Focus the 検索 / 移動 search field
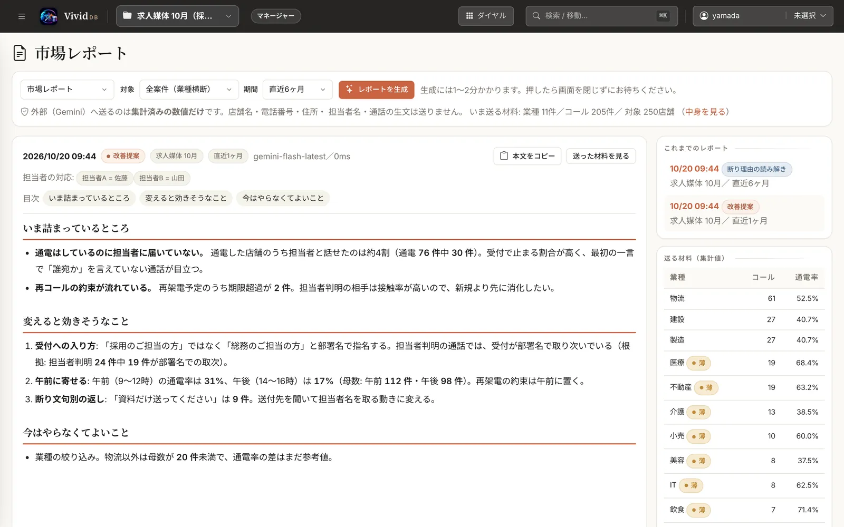 tap(602, 16)
